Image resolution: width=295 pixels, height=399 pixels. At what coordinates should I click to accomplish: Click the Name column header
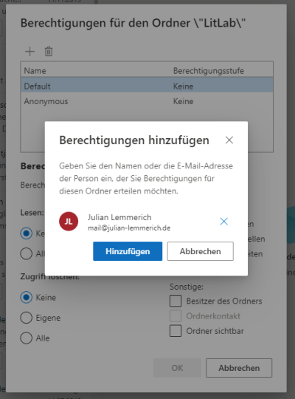click(x=35, y=71)
